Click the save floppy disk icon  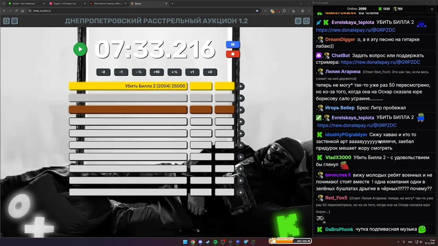15,21
